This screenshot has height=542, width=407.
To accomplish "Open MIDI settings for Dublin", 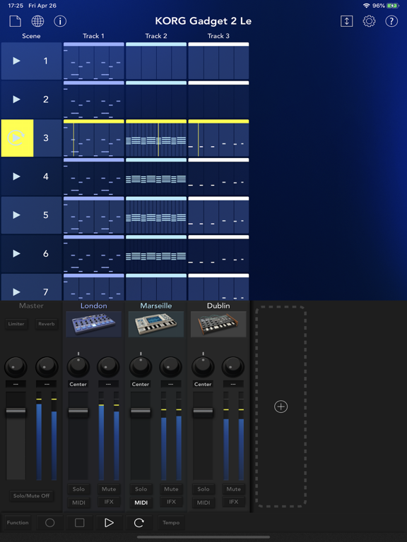I will pos(203,502).
